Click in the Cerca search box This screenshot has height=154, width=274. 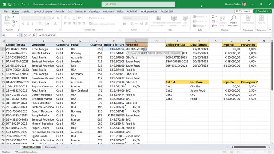point(139,4)
